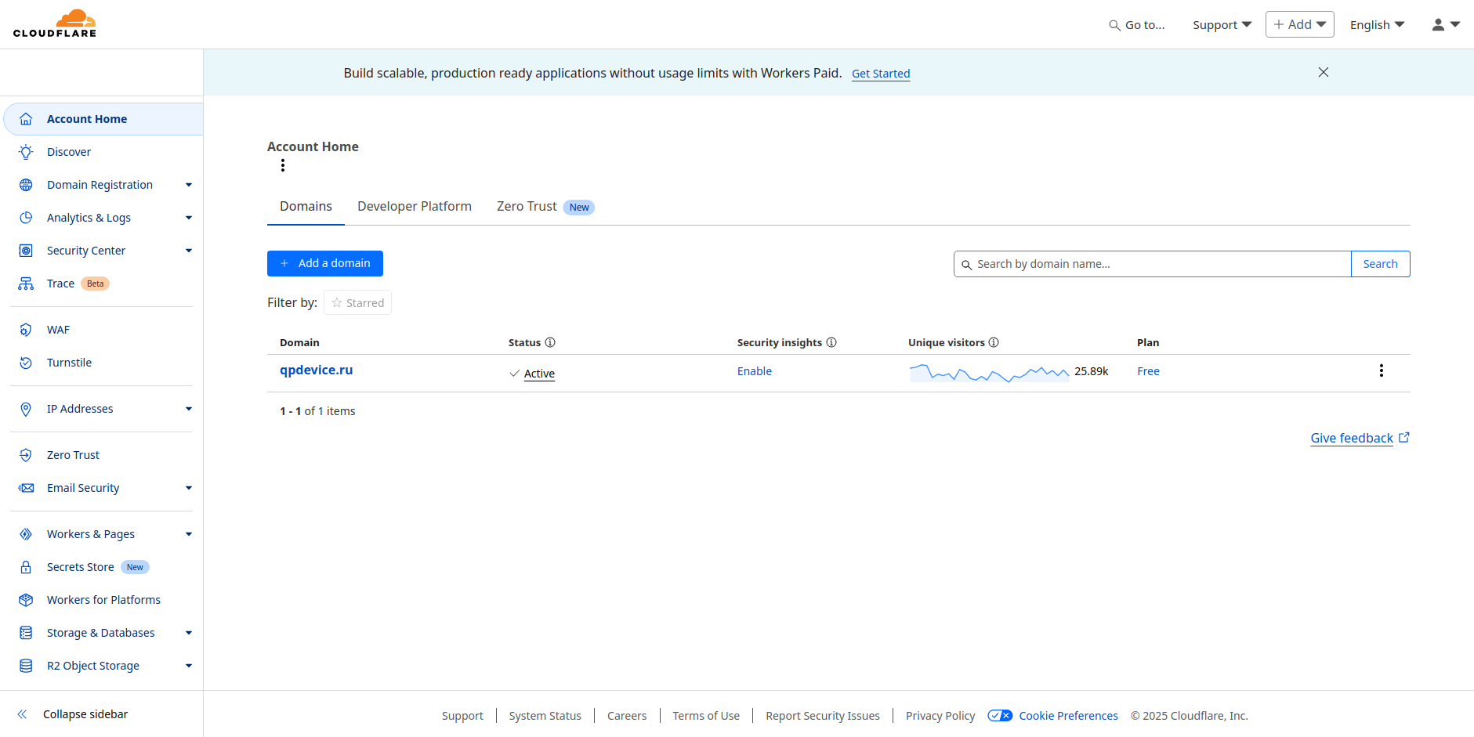
Task: Open the qpdevice.ru row three-dot menu
Action: pos(1381,370)
